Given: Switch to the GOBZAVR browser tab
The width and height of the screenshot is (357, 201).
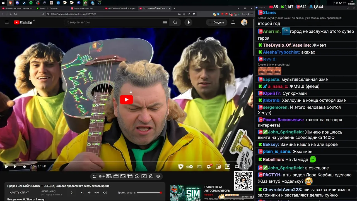Looking at the screenshot, I should point(120,8).
